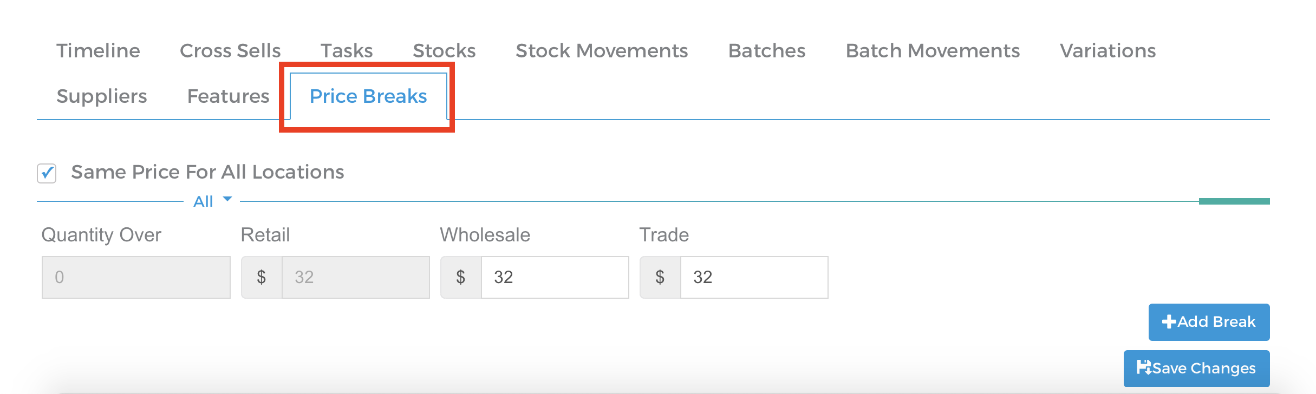Click the dollar sign beside Retail field
1316x394 pixels.
coord(262,277)
